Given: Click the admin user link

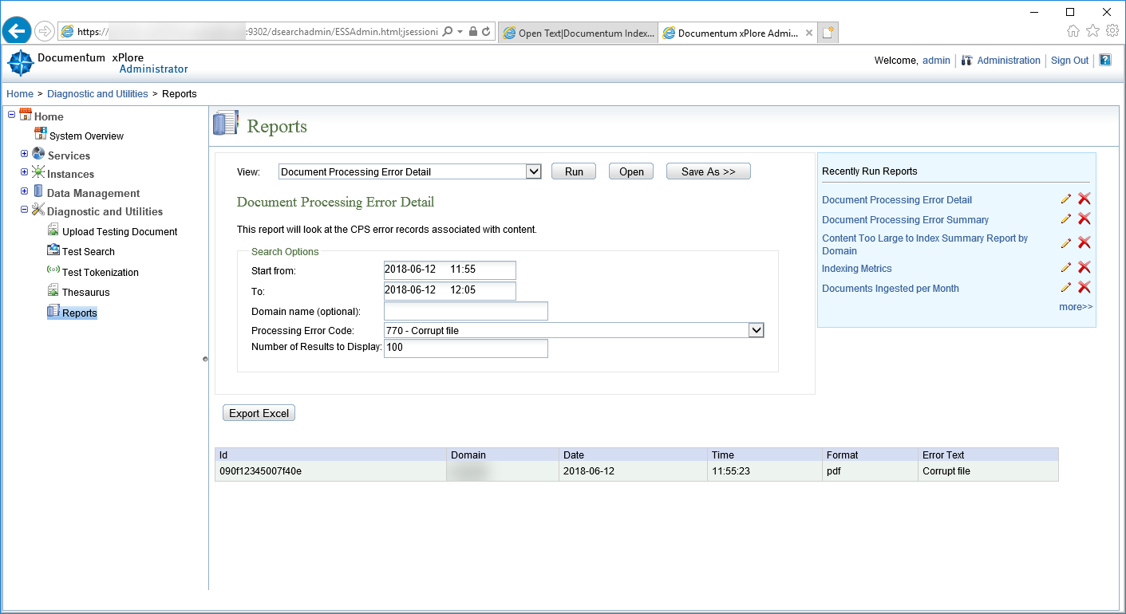Looking at the screenshot, I should click(x=936, y=61).
